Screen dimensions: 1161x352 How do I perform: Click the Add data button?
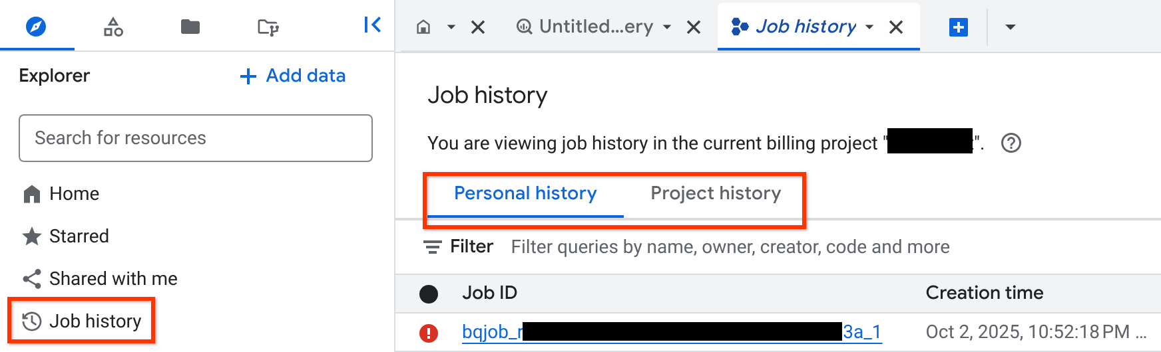tap(293, 76)
